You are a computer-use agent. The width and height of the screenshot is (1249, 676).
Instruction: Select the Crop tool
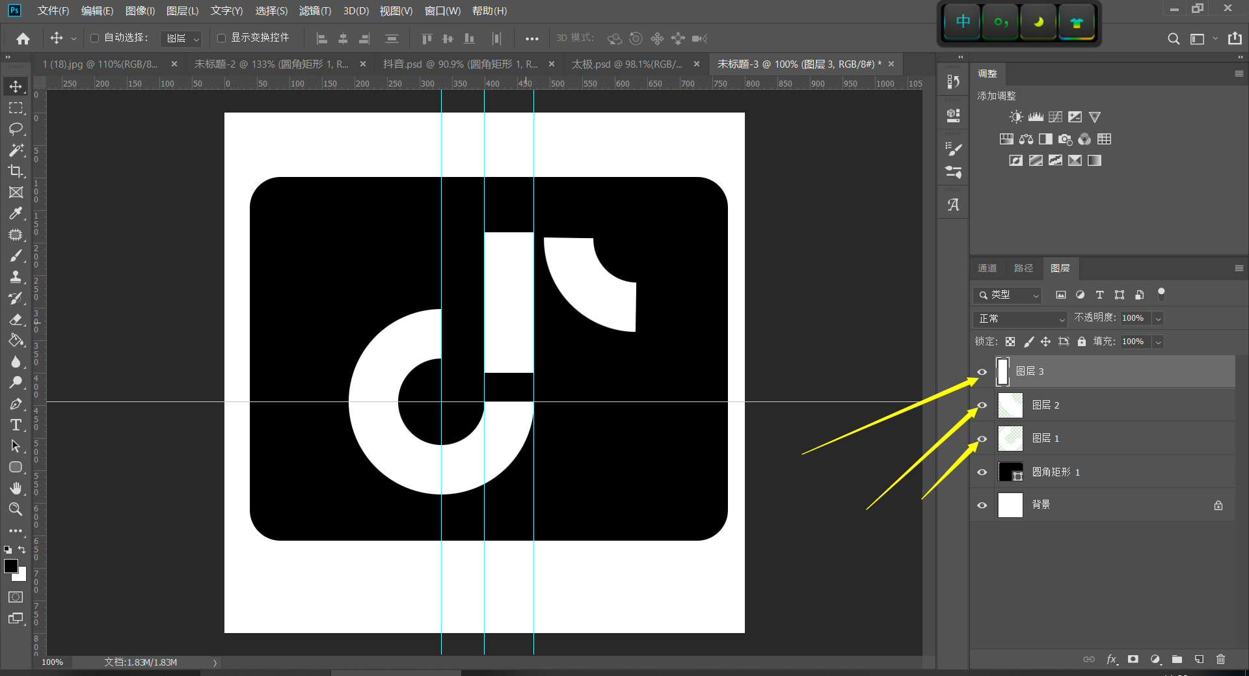[16, 171]
